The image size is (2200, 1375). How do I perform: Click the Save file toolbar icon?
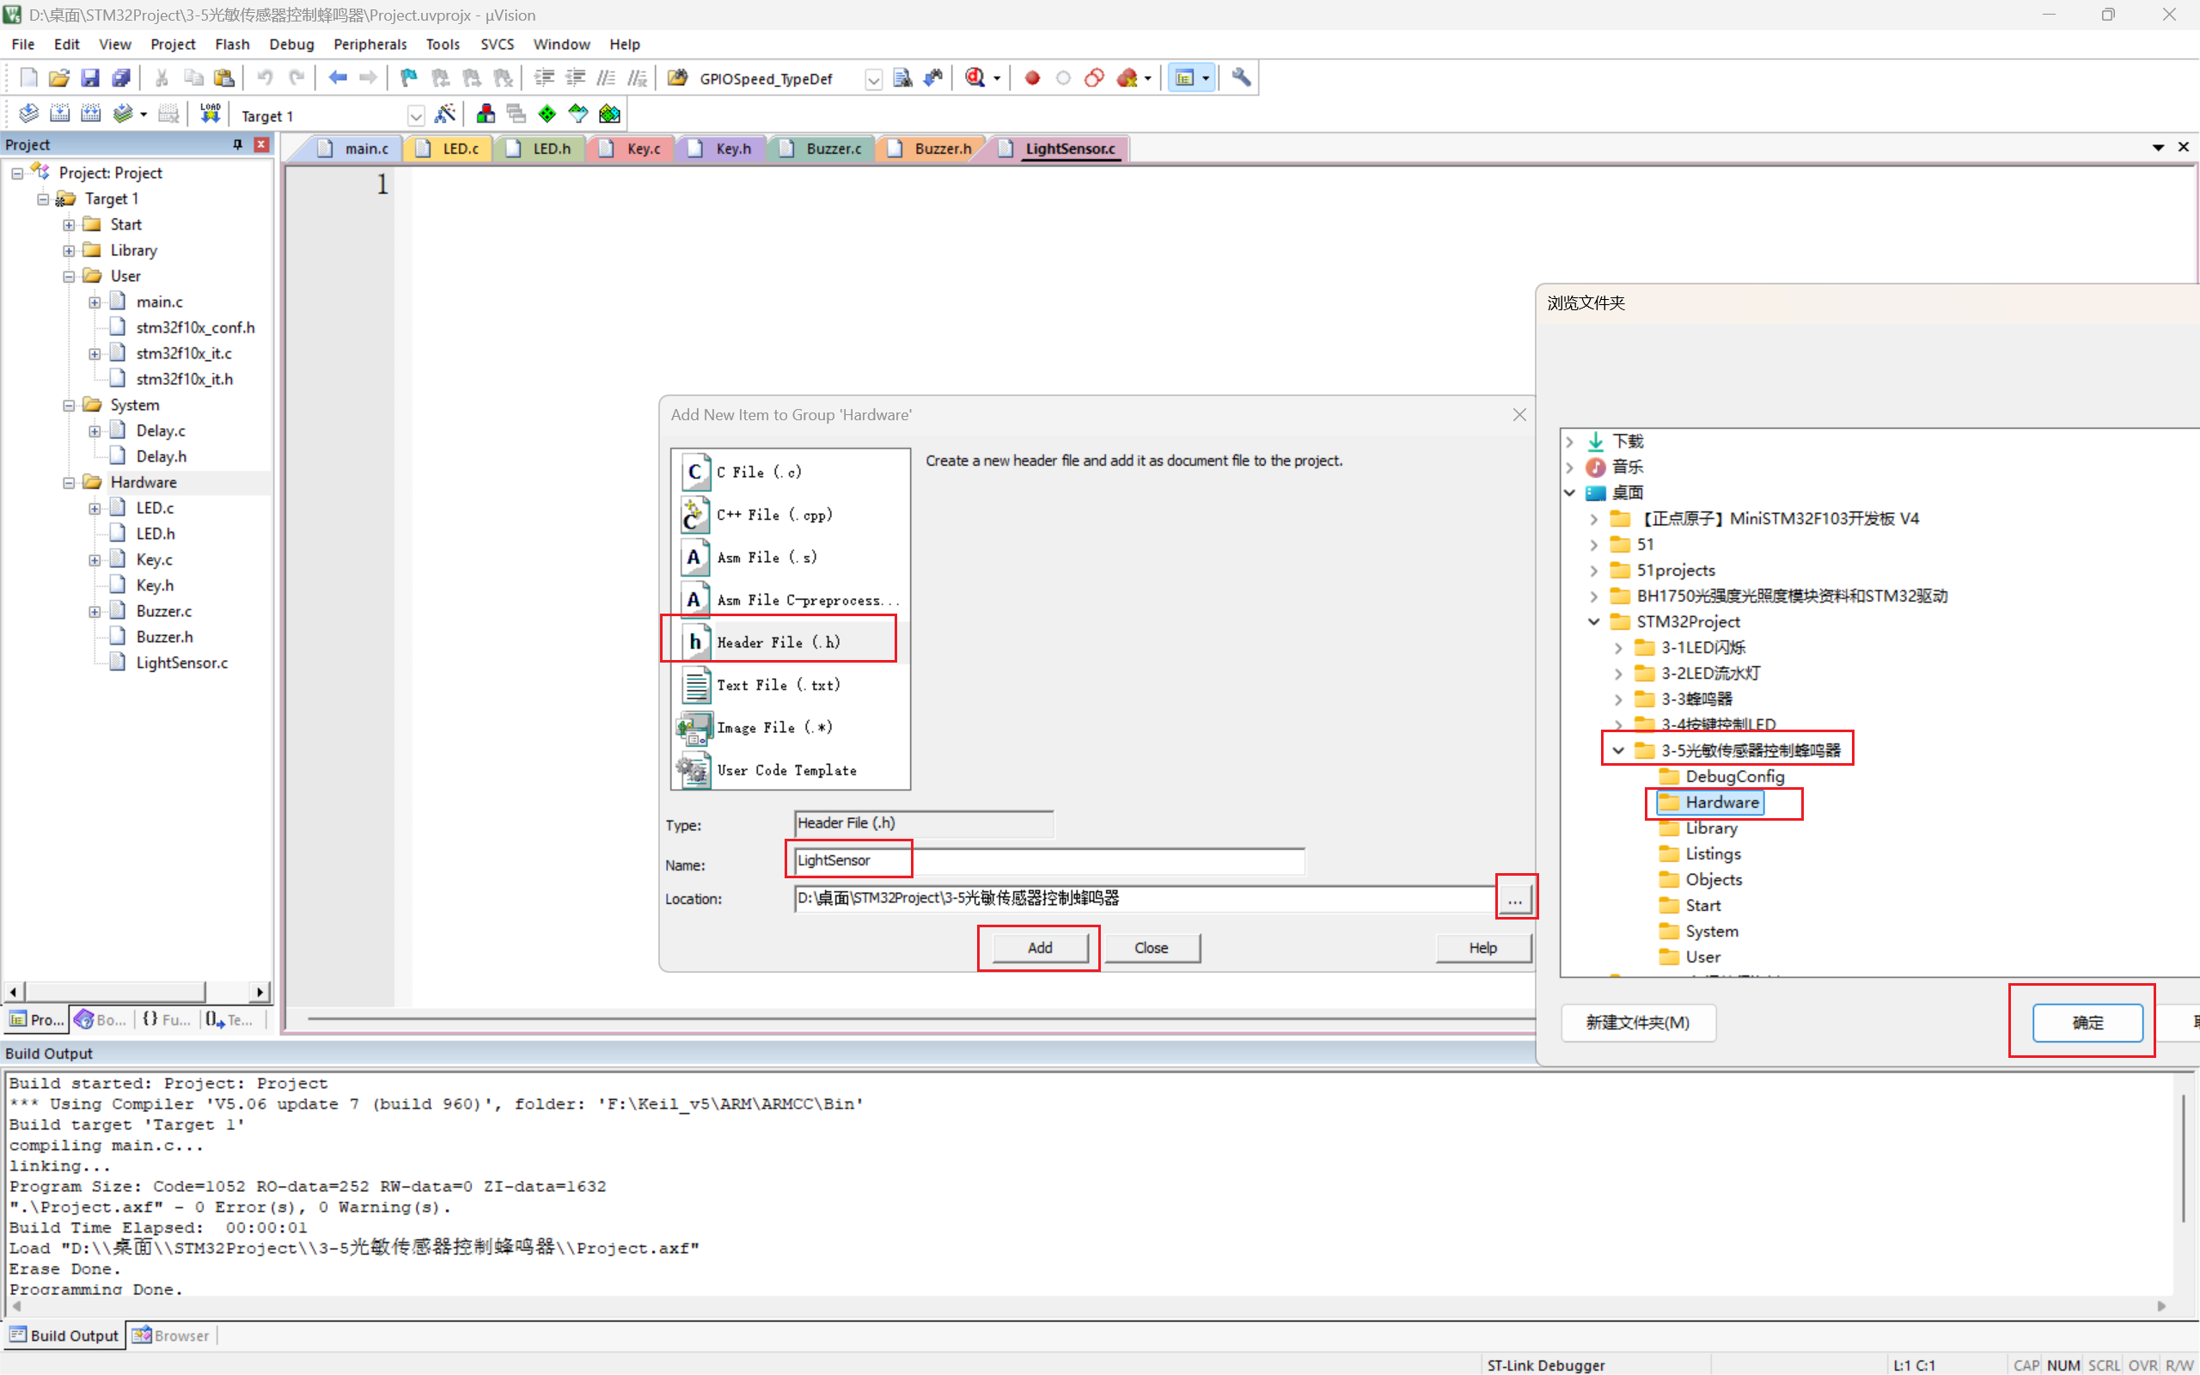(x=89, y=78)
